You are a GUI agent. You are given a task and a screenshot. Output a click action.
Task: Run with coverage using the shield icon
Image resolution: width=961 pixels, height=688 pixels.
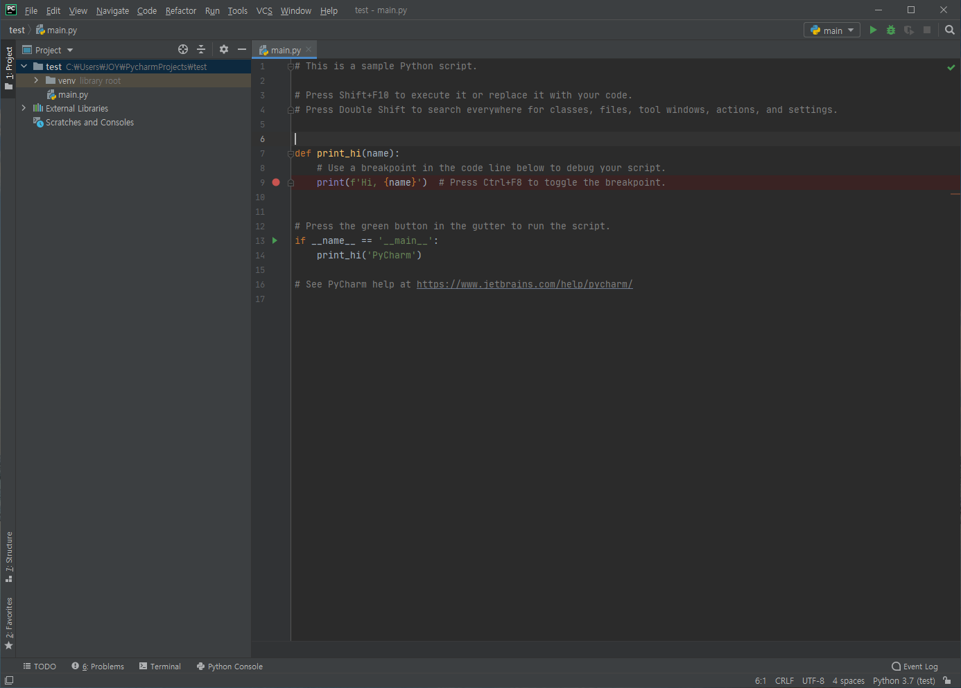pyautogui.click(x=909, y=30)
